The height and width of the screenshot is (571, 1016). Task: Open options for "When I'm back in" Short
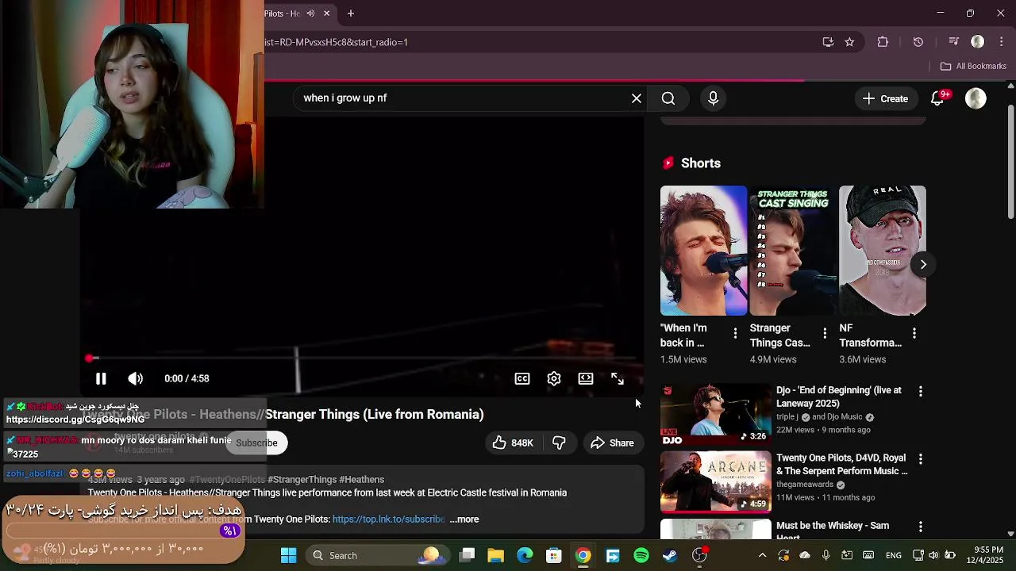[735, 334]
